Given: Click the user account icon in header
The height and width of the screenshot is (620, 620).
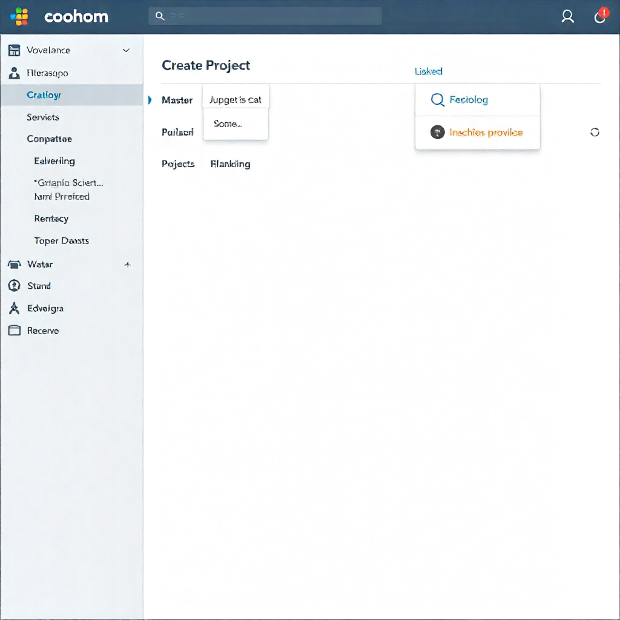Looking at the screenshot, I should point(567,16).
